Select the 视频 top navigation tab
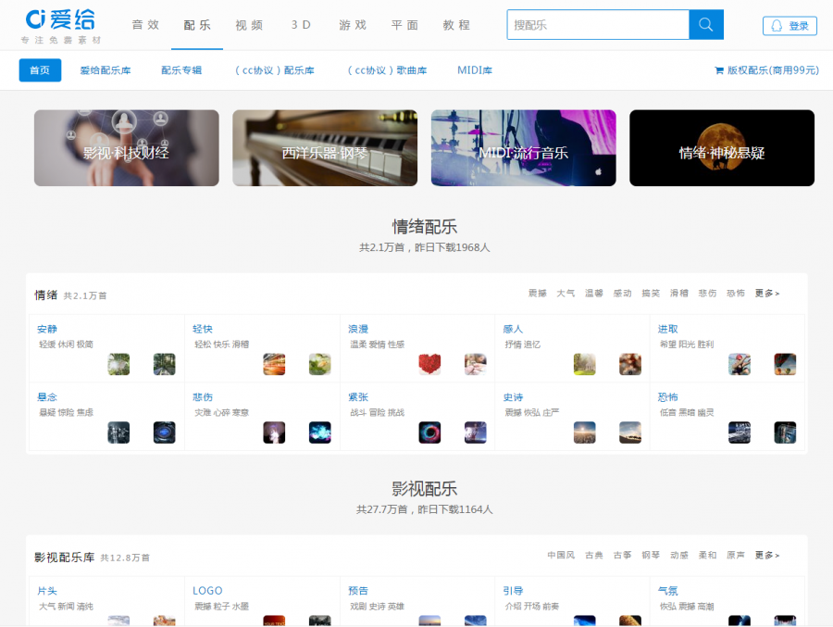This screenshot has height=627, width=833. click(x=249, y=25)
